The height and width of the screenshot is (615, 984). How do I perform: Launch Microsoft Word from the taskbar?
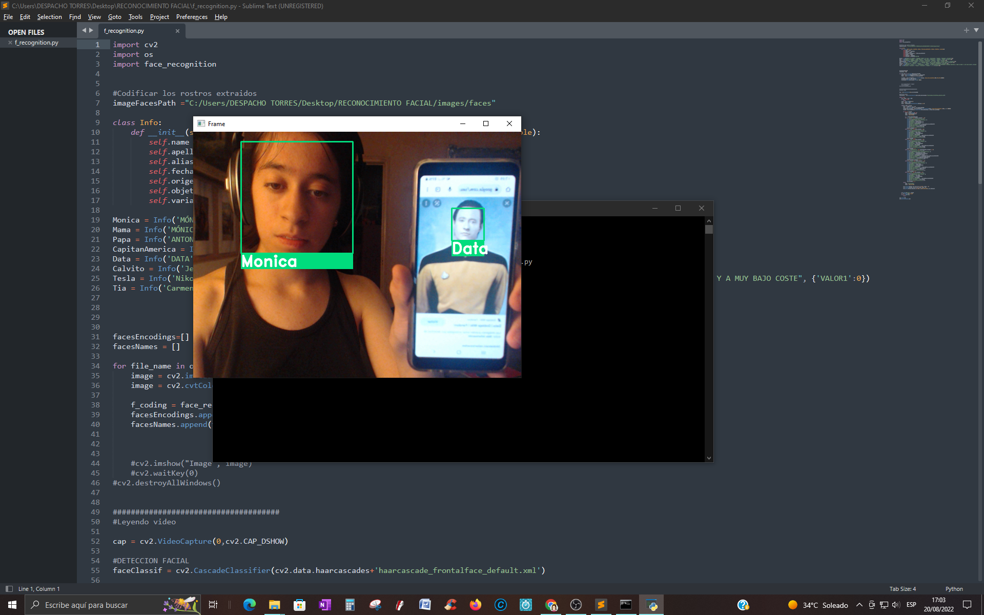pos(425,605)
